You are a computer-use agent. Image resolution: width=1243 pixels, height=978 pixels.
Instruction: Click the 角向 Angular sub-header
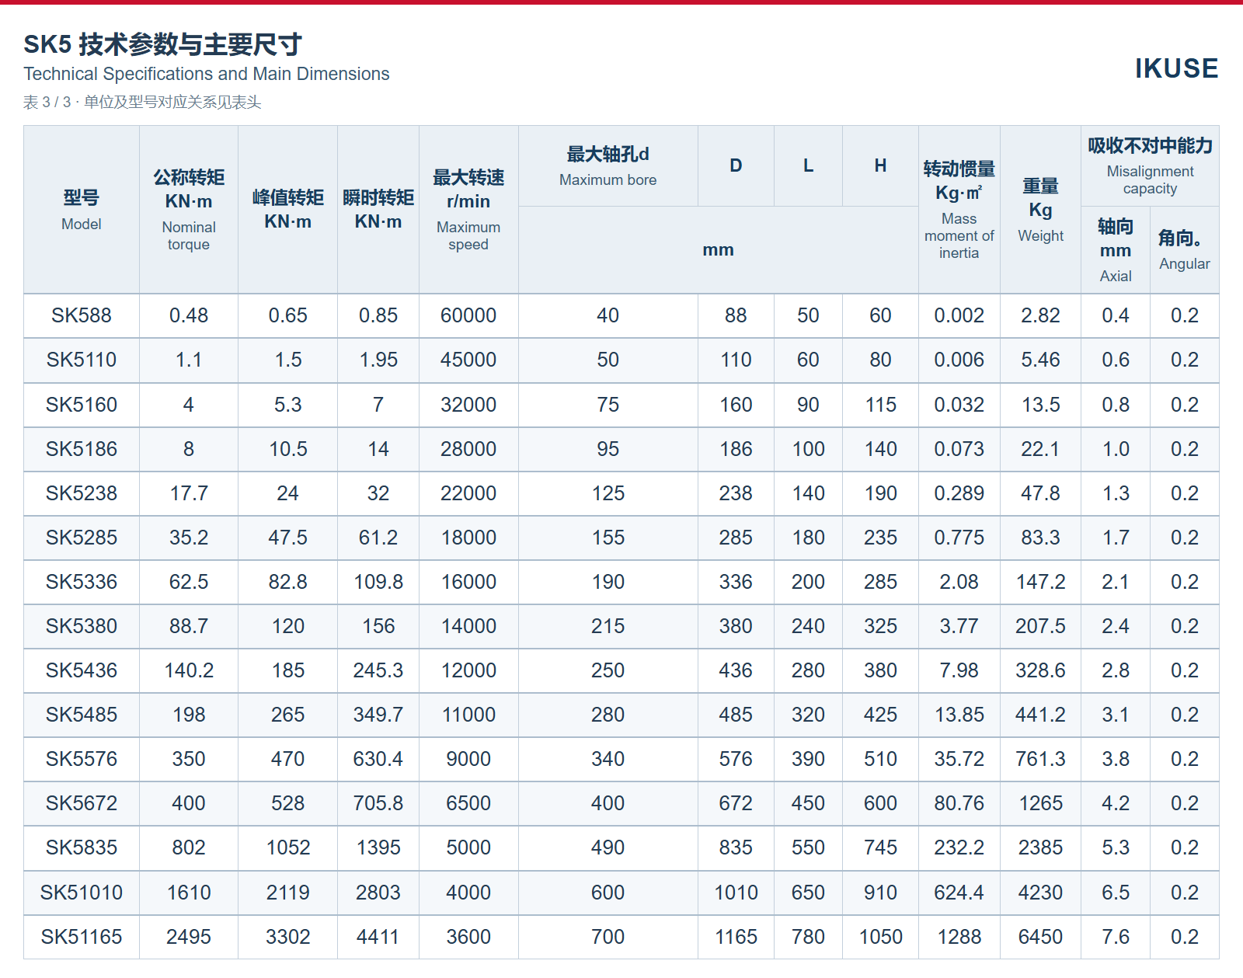pos(1185,250)
